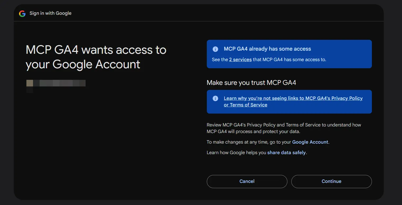Click the info icon beside the Privacy Policy notice

pyautogui.click(x=215, y=98)
